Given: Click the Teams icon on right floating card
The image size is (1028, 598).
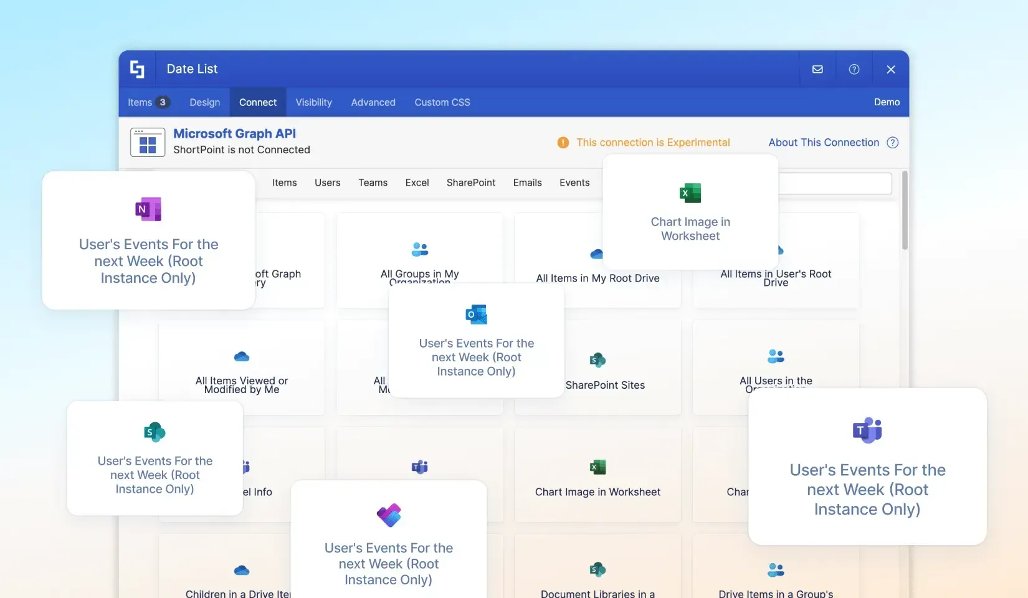Looking at the screenshot, I should 867,430.
